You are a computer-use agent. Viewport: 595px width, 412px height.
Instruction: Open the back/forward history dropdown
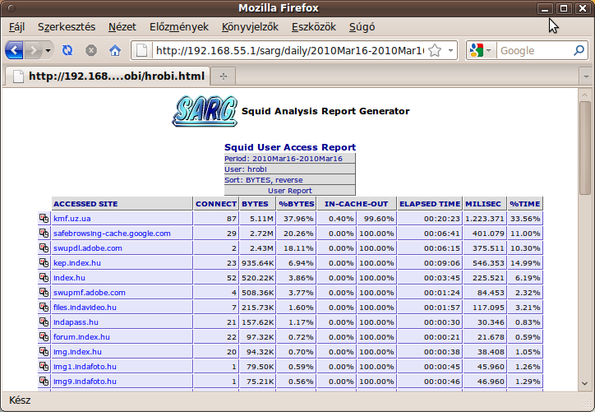point(48,50)
